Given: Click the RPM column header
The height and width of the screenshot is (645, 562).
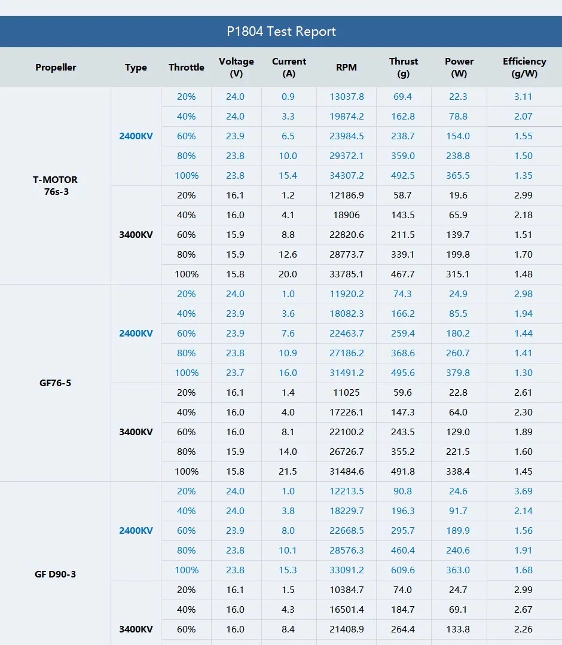Looking at the screenshot, I should point(346,68).
